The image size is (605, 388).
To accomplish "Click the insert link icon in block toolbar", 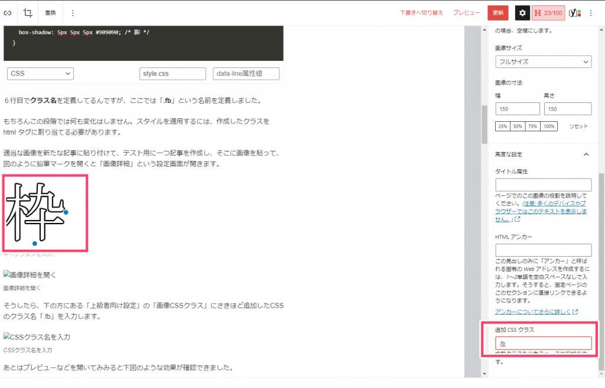I will 8,12.
